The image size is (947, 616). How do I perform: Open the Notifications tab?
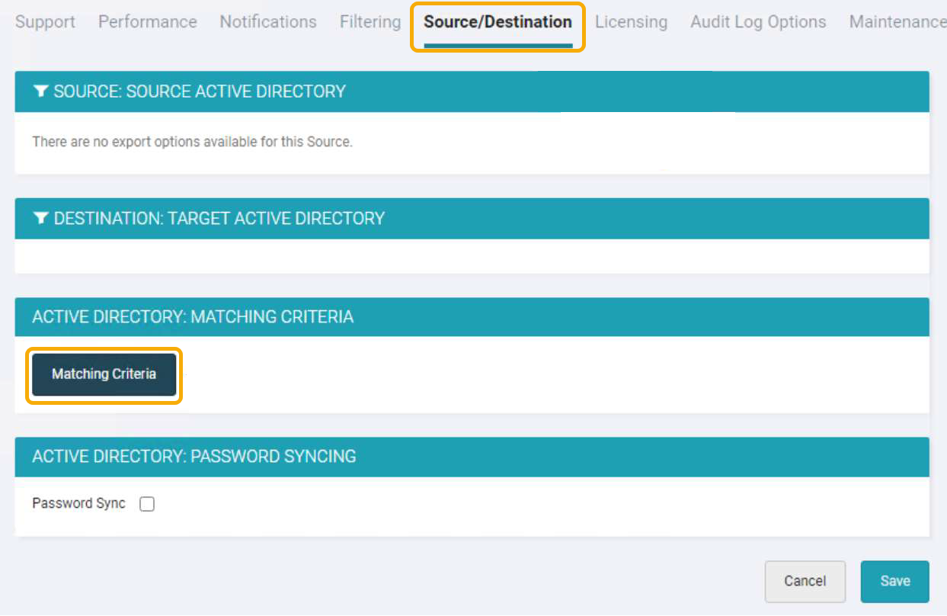coord(267,22)
